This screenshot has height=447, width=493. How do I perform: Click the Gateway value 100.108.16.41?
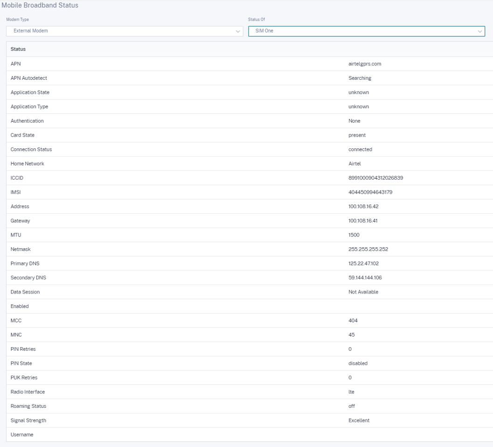(x=363, y=221)
